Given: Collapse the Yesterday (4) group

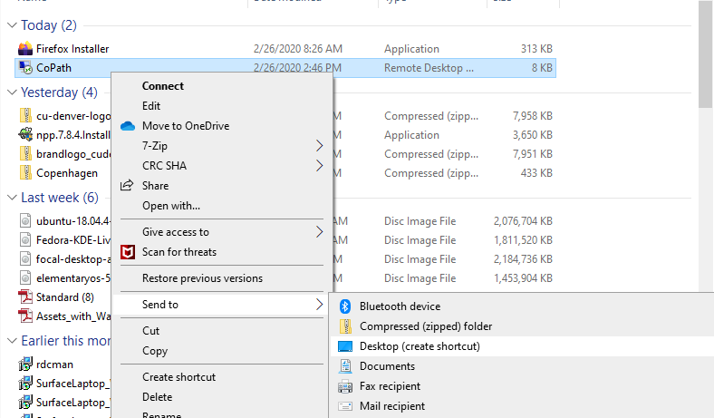Looking at the screenshot, I should (13, 92).
